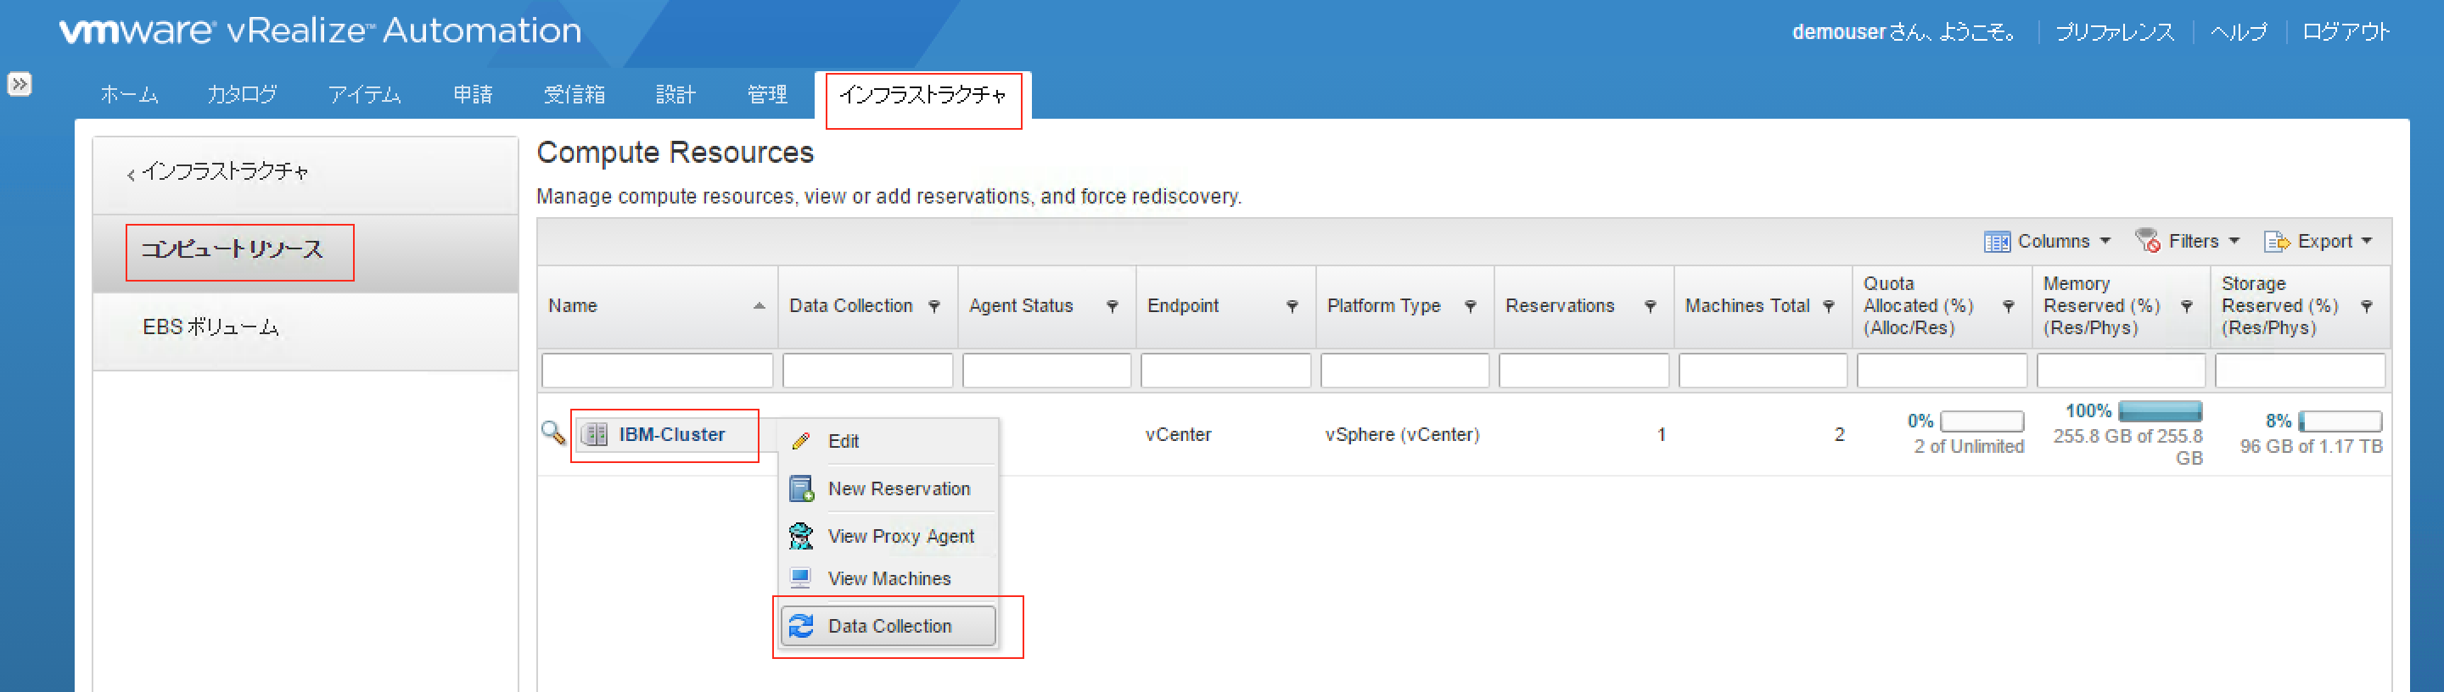This screenshot has width=2444, height=692.
Task: Click the ログアウト link
Action: pyautogui.click(x=2346, y=32)
